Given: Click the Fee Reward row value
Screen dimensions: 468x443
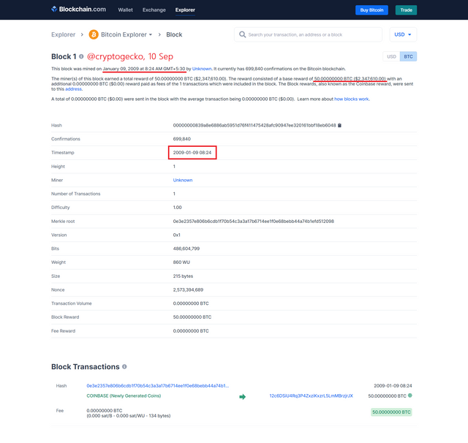Looking at the screenshot, I should coord(191,331).
